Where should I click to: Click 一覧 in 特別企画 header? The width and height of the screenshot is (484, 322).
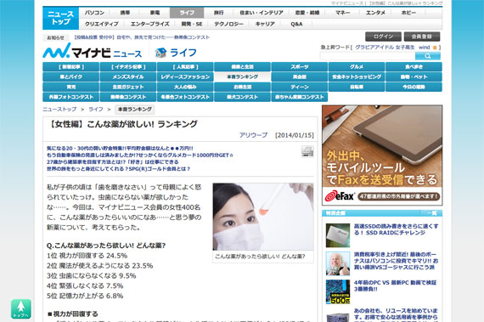pos(431,213)
